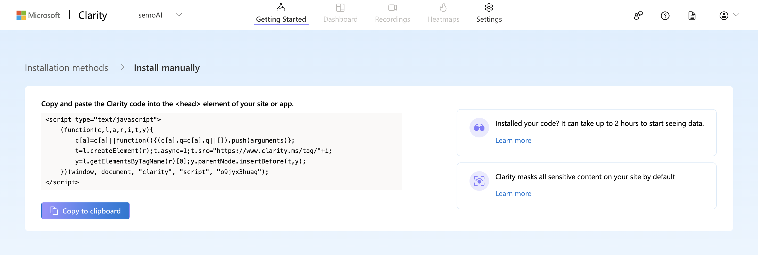Go back to Installation methods breadcrumb

[67, 68]
